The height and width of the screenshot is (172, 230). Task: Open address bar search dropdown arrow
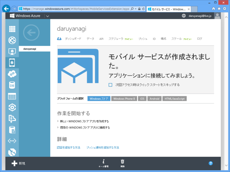(x=135, y=9)
